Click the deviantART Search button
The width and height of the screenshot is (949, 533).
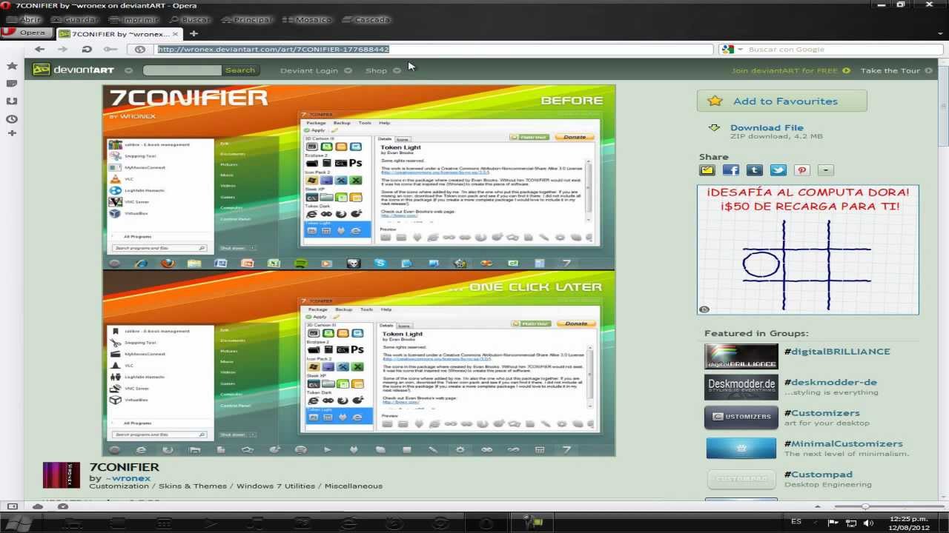240,70
